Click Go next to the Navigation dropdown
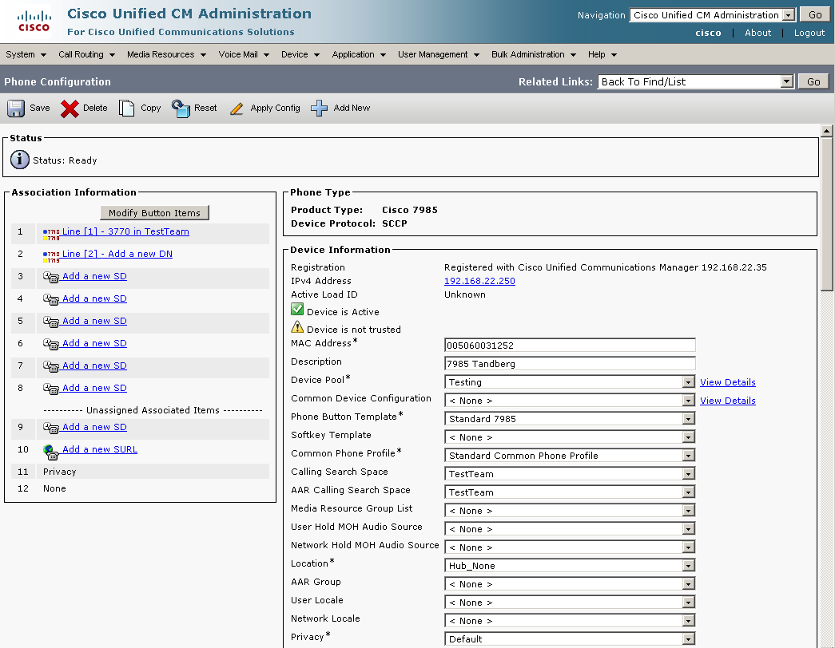The image size is (835, 648). point(815,15)
